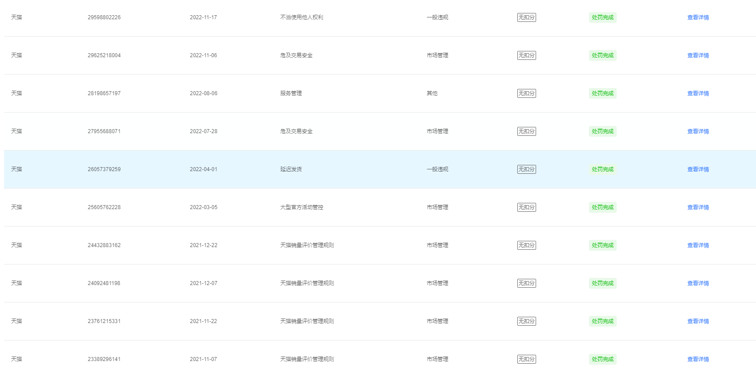The width and height of the screenshot is (756, 378).
Task: Open 查看详情 for record 23389296141
Action: 698,359
